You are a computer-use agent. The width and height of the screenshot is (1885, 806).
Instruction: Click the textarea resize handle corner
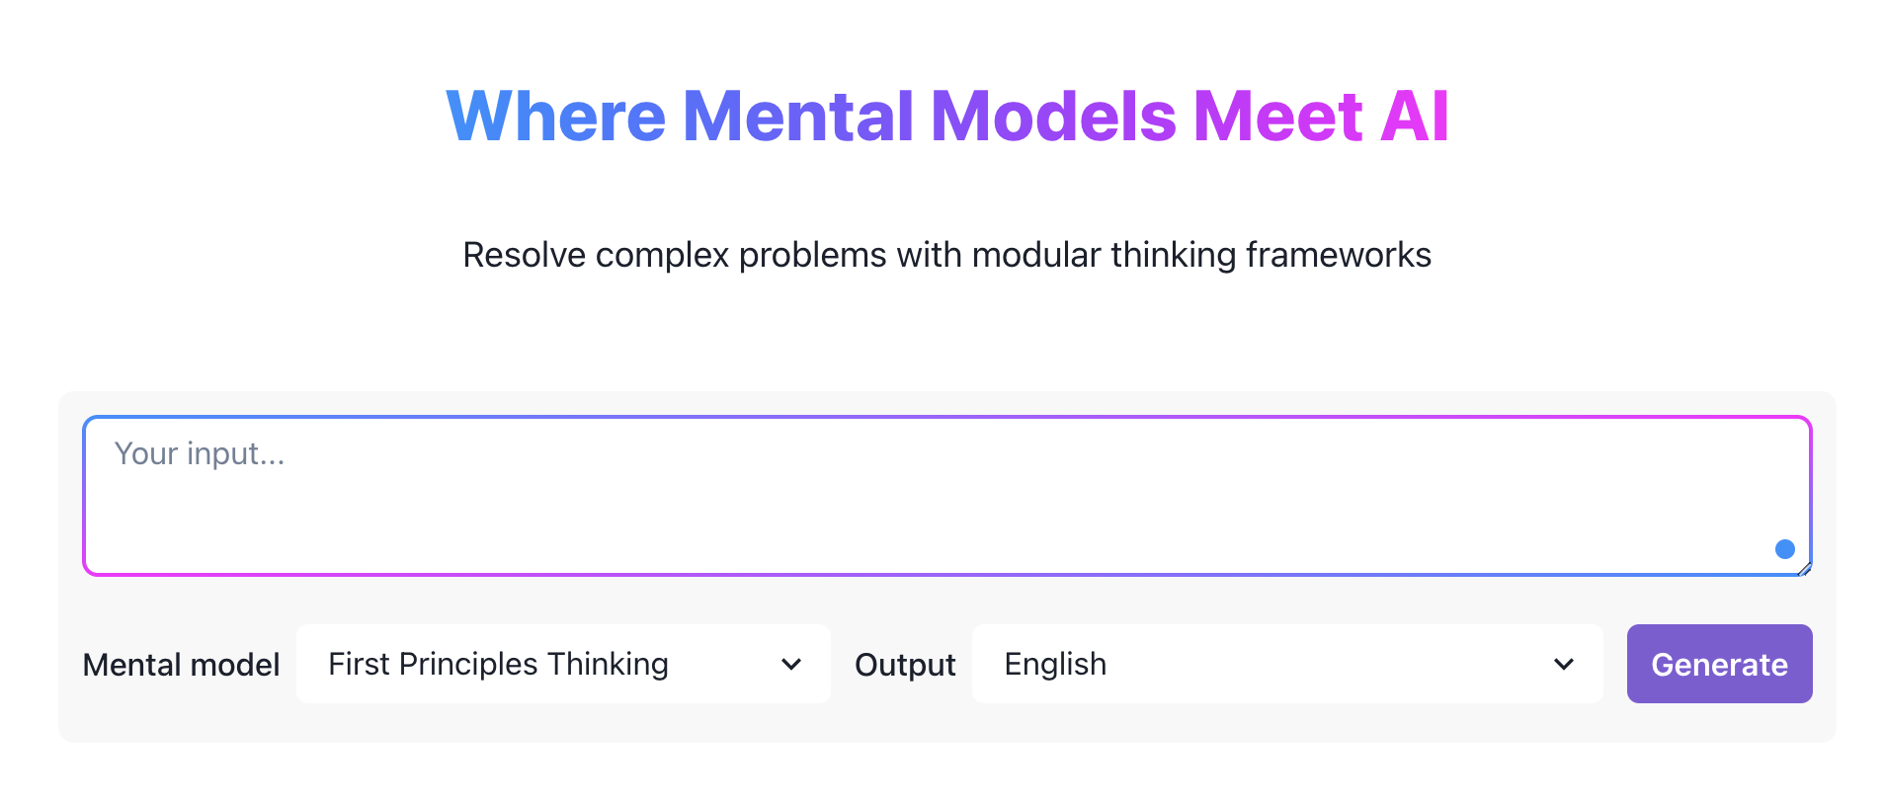tap(1804, 568)
